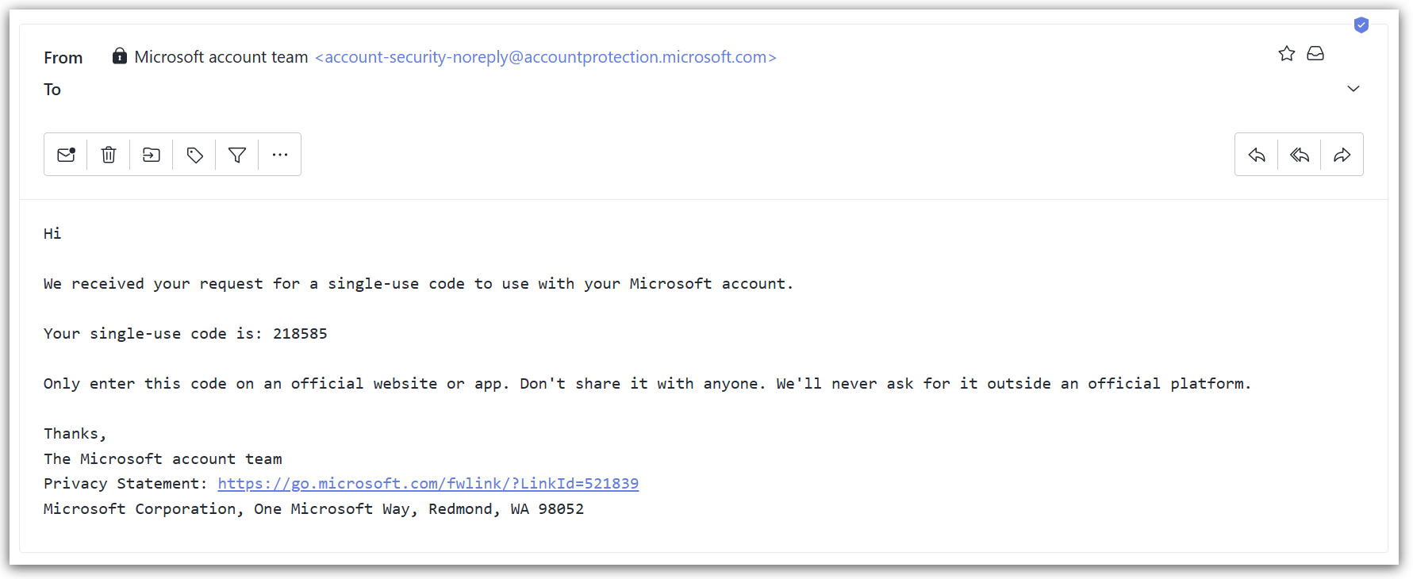Click the move-to-folder icon

tap(152, 155)
